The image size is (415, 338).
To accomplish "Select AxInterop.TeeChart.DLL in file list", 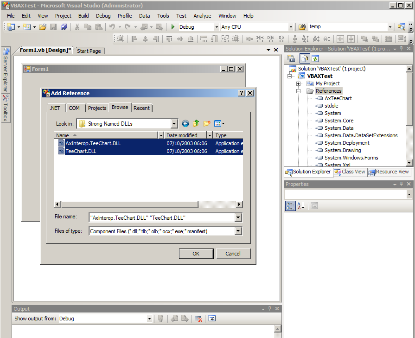I will (x=148, y=143).
